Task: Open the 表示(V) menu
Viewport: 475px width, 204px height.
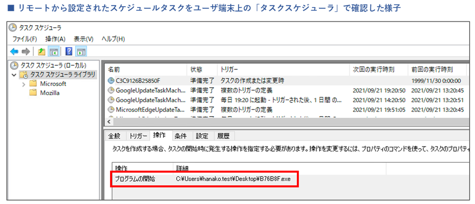Action: 83,39
